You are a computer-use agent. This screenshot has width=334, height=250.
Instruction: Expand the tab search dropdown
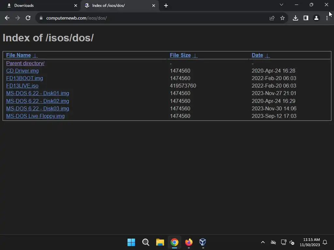coord(281,5)
